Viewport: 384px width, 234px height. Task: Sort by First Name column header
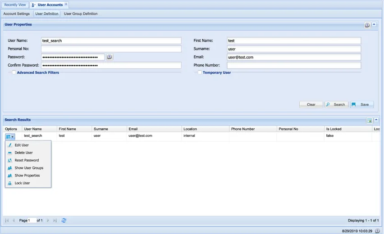pos(74,129)
